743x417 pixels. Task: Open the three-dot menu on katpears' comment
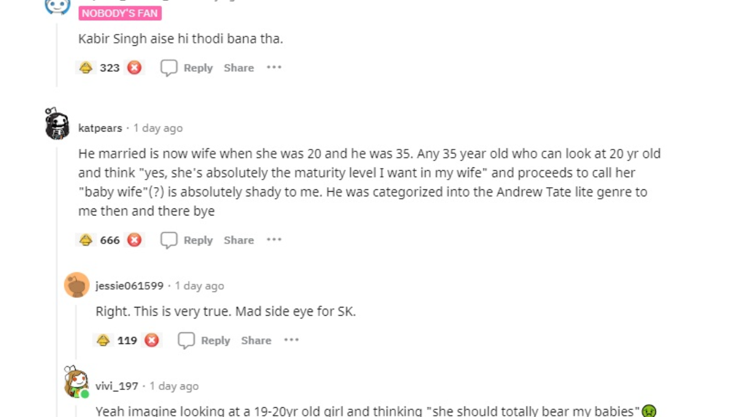(x=274, y=240)
